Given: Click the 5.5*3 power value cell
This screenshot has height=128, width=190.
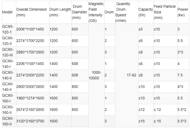Looking at the screenshot, I should tap(182, 121).
